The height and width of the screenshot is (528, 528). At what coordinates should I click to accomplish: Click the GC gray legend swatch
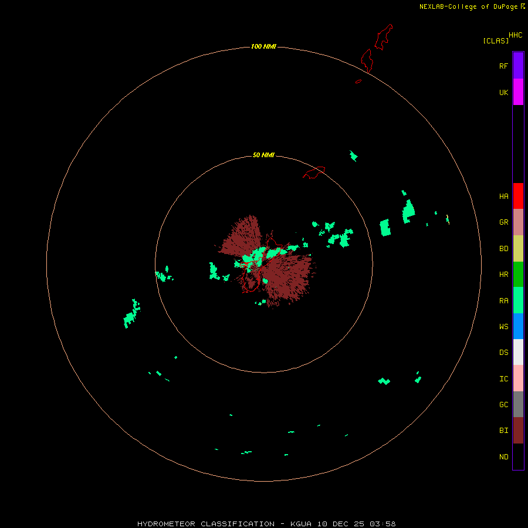pyautogui.click(x=518, y=404)
